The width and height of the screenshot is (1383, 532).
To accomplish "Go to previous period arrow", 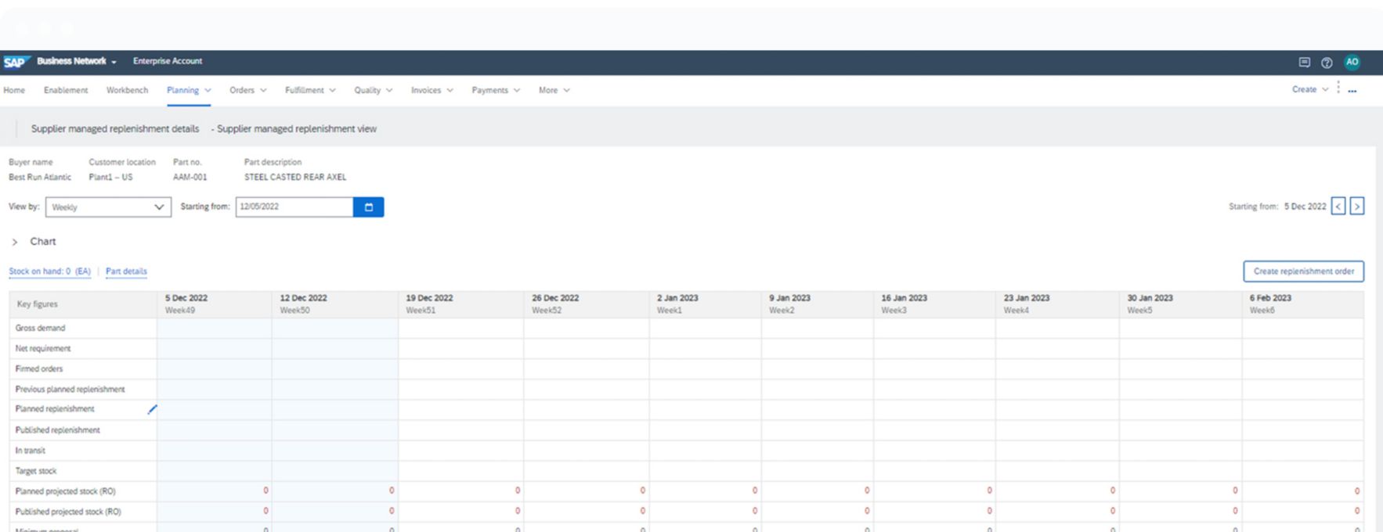I will (1338, 207).
